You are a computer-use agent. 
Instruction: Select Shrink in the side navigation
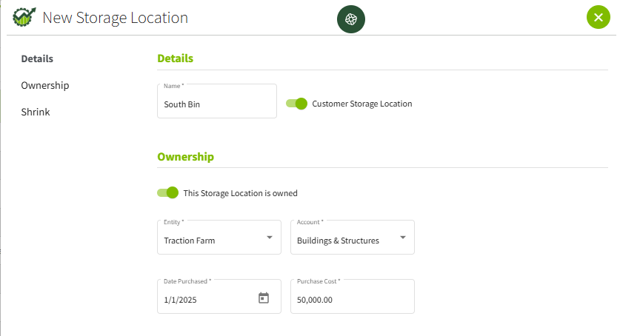tap(36, 112)
